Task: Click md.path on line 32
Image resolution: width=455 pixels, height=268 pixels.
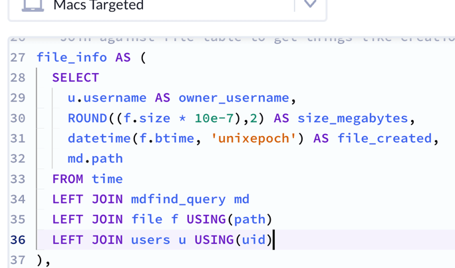Action: click(95, 159)
